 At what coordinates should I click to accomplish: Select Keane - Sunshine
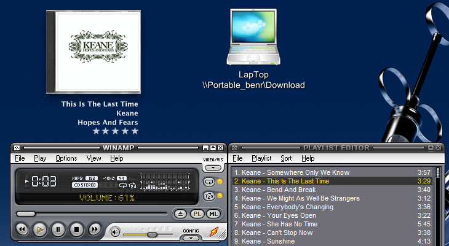point(333,241)
